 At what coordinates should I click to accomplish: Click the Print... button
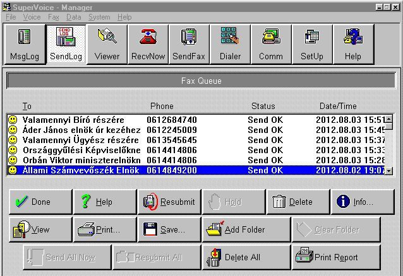point(105,229)
